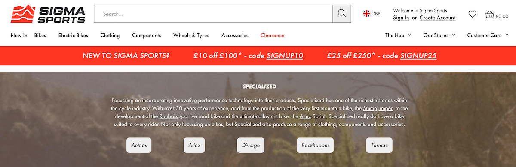This screenshot has height=167, width=516.
Task: Focus the Search input field
Action: coord(213,14)
